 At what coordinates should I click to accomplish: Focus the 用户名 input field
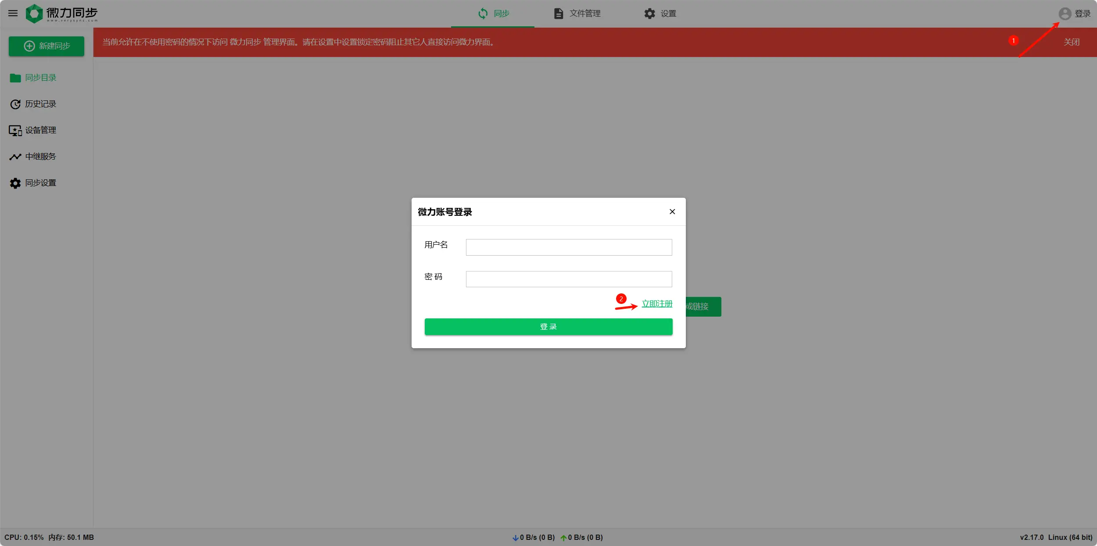click(569, 247)
